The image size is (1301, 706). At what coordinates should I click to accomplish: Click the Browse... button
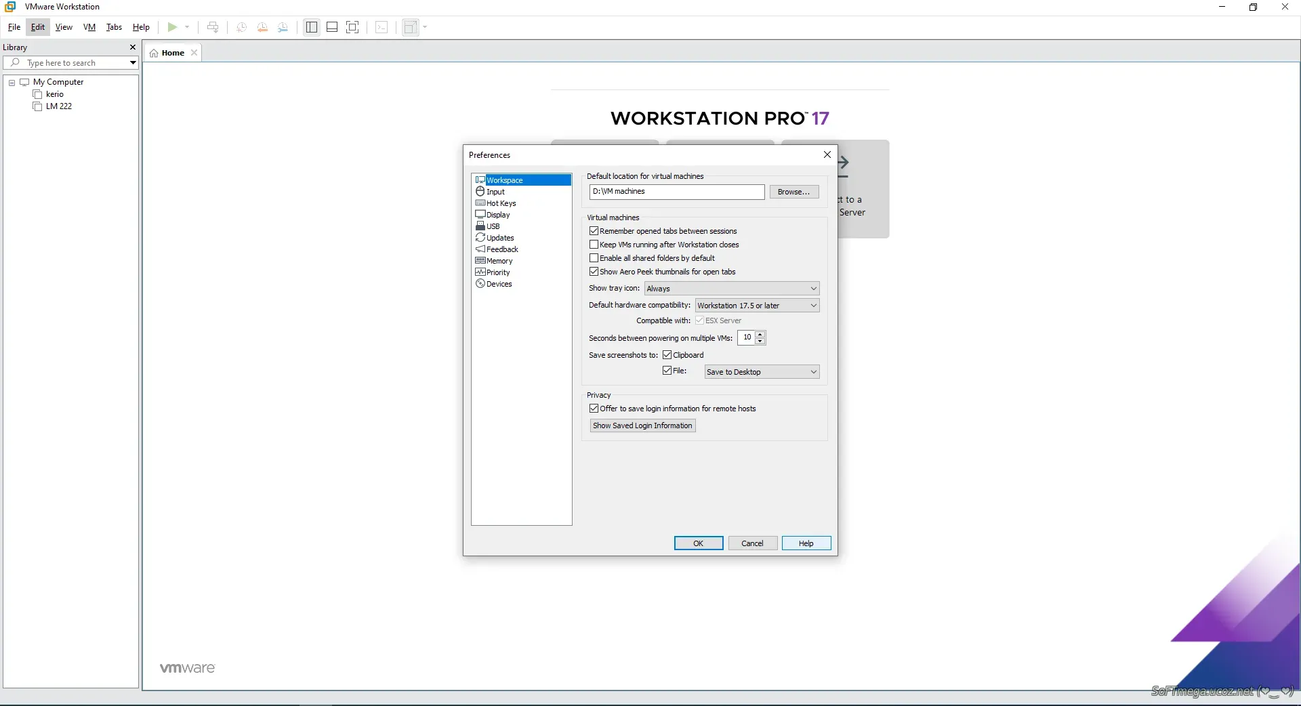pyautogui.click(x=793, y=192)
